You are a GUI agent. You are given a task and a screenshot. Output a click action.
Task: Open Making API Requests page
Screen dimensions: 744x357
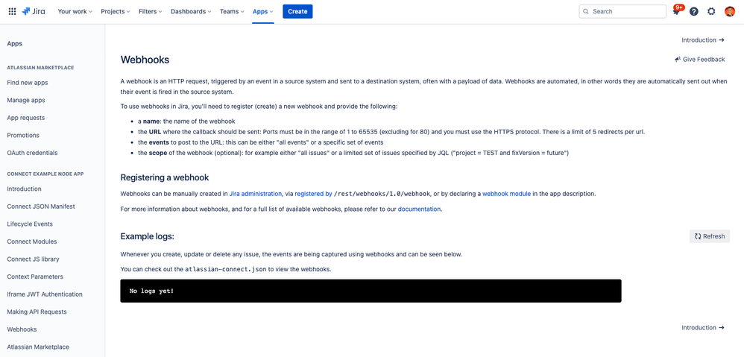[x=37, y=312]
